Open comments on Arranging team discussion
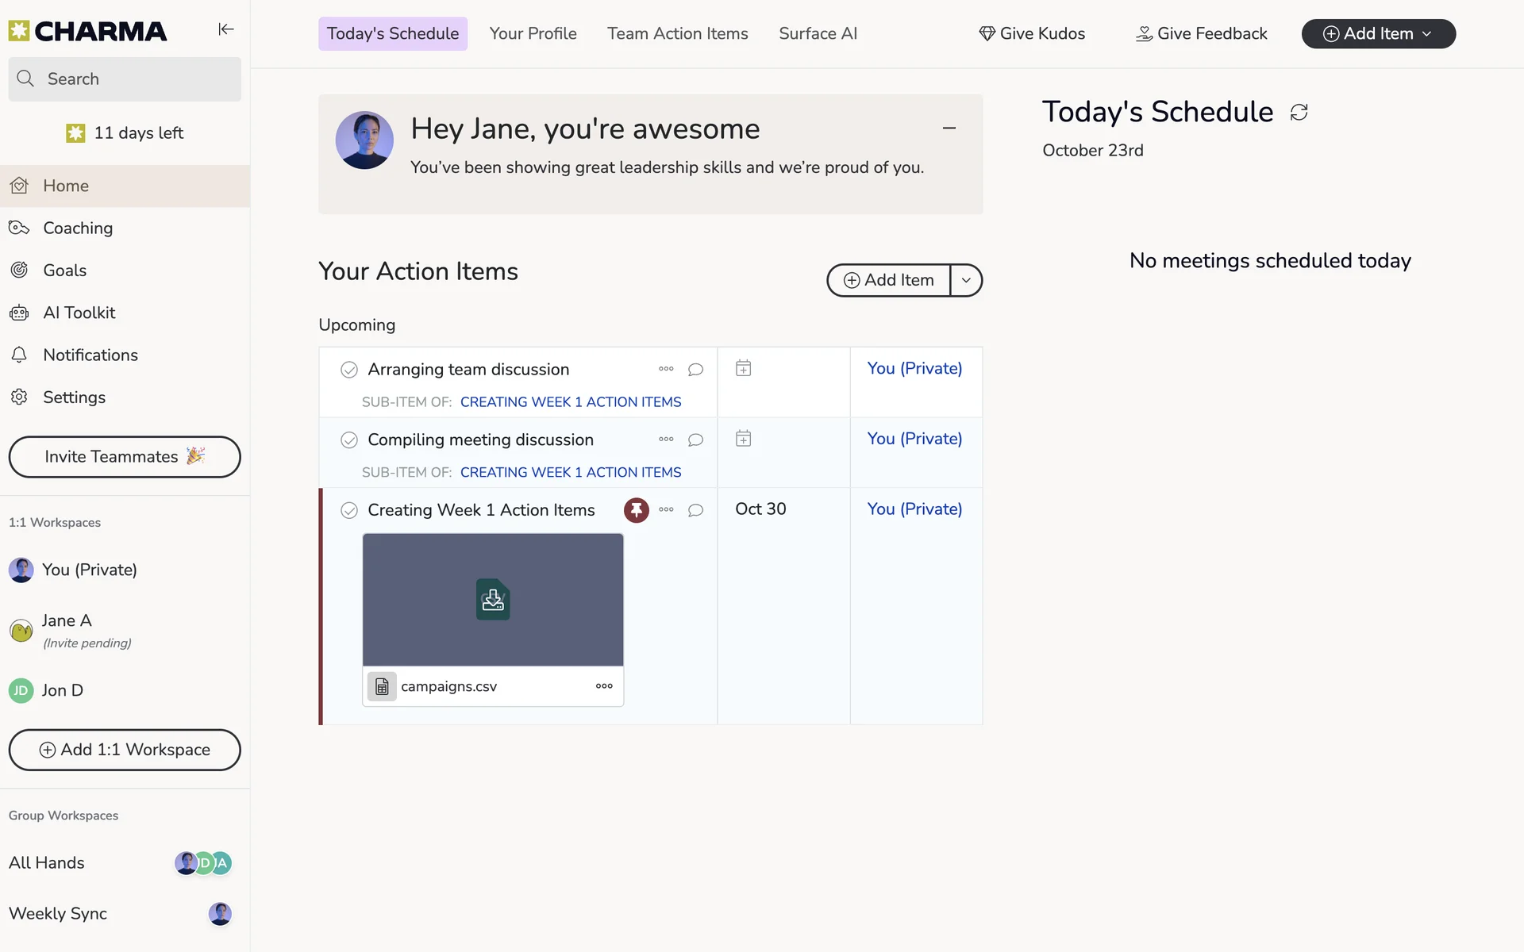 click(695, 370)
